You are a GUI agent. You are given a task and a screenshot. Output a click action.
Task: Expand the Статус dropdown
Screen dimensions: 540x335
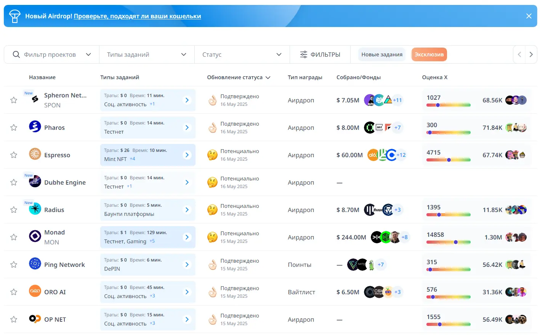click(242, 54)
